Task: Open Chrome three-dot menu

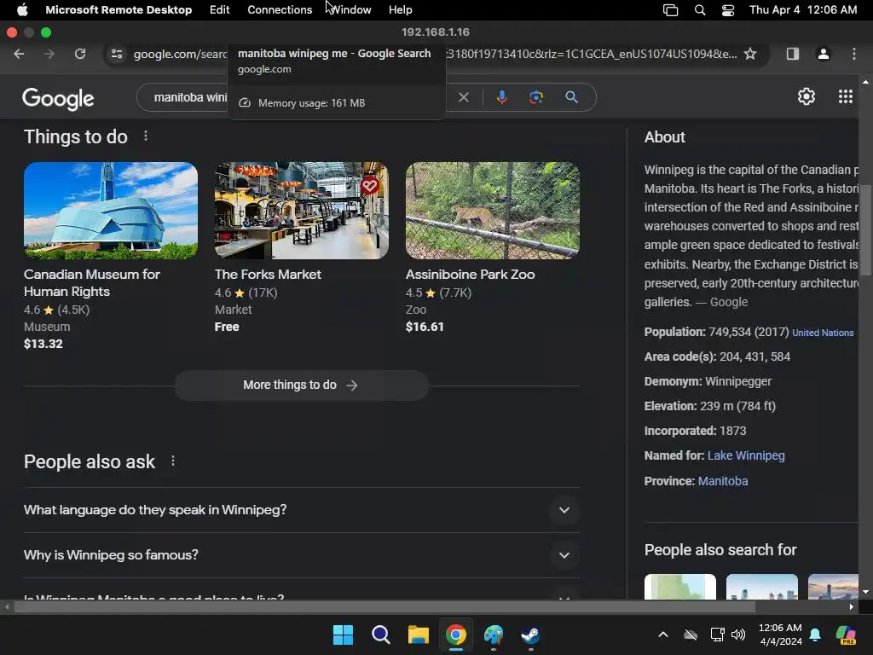Action: pos(854,54)
